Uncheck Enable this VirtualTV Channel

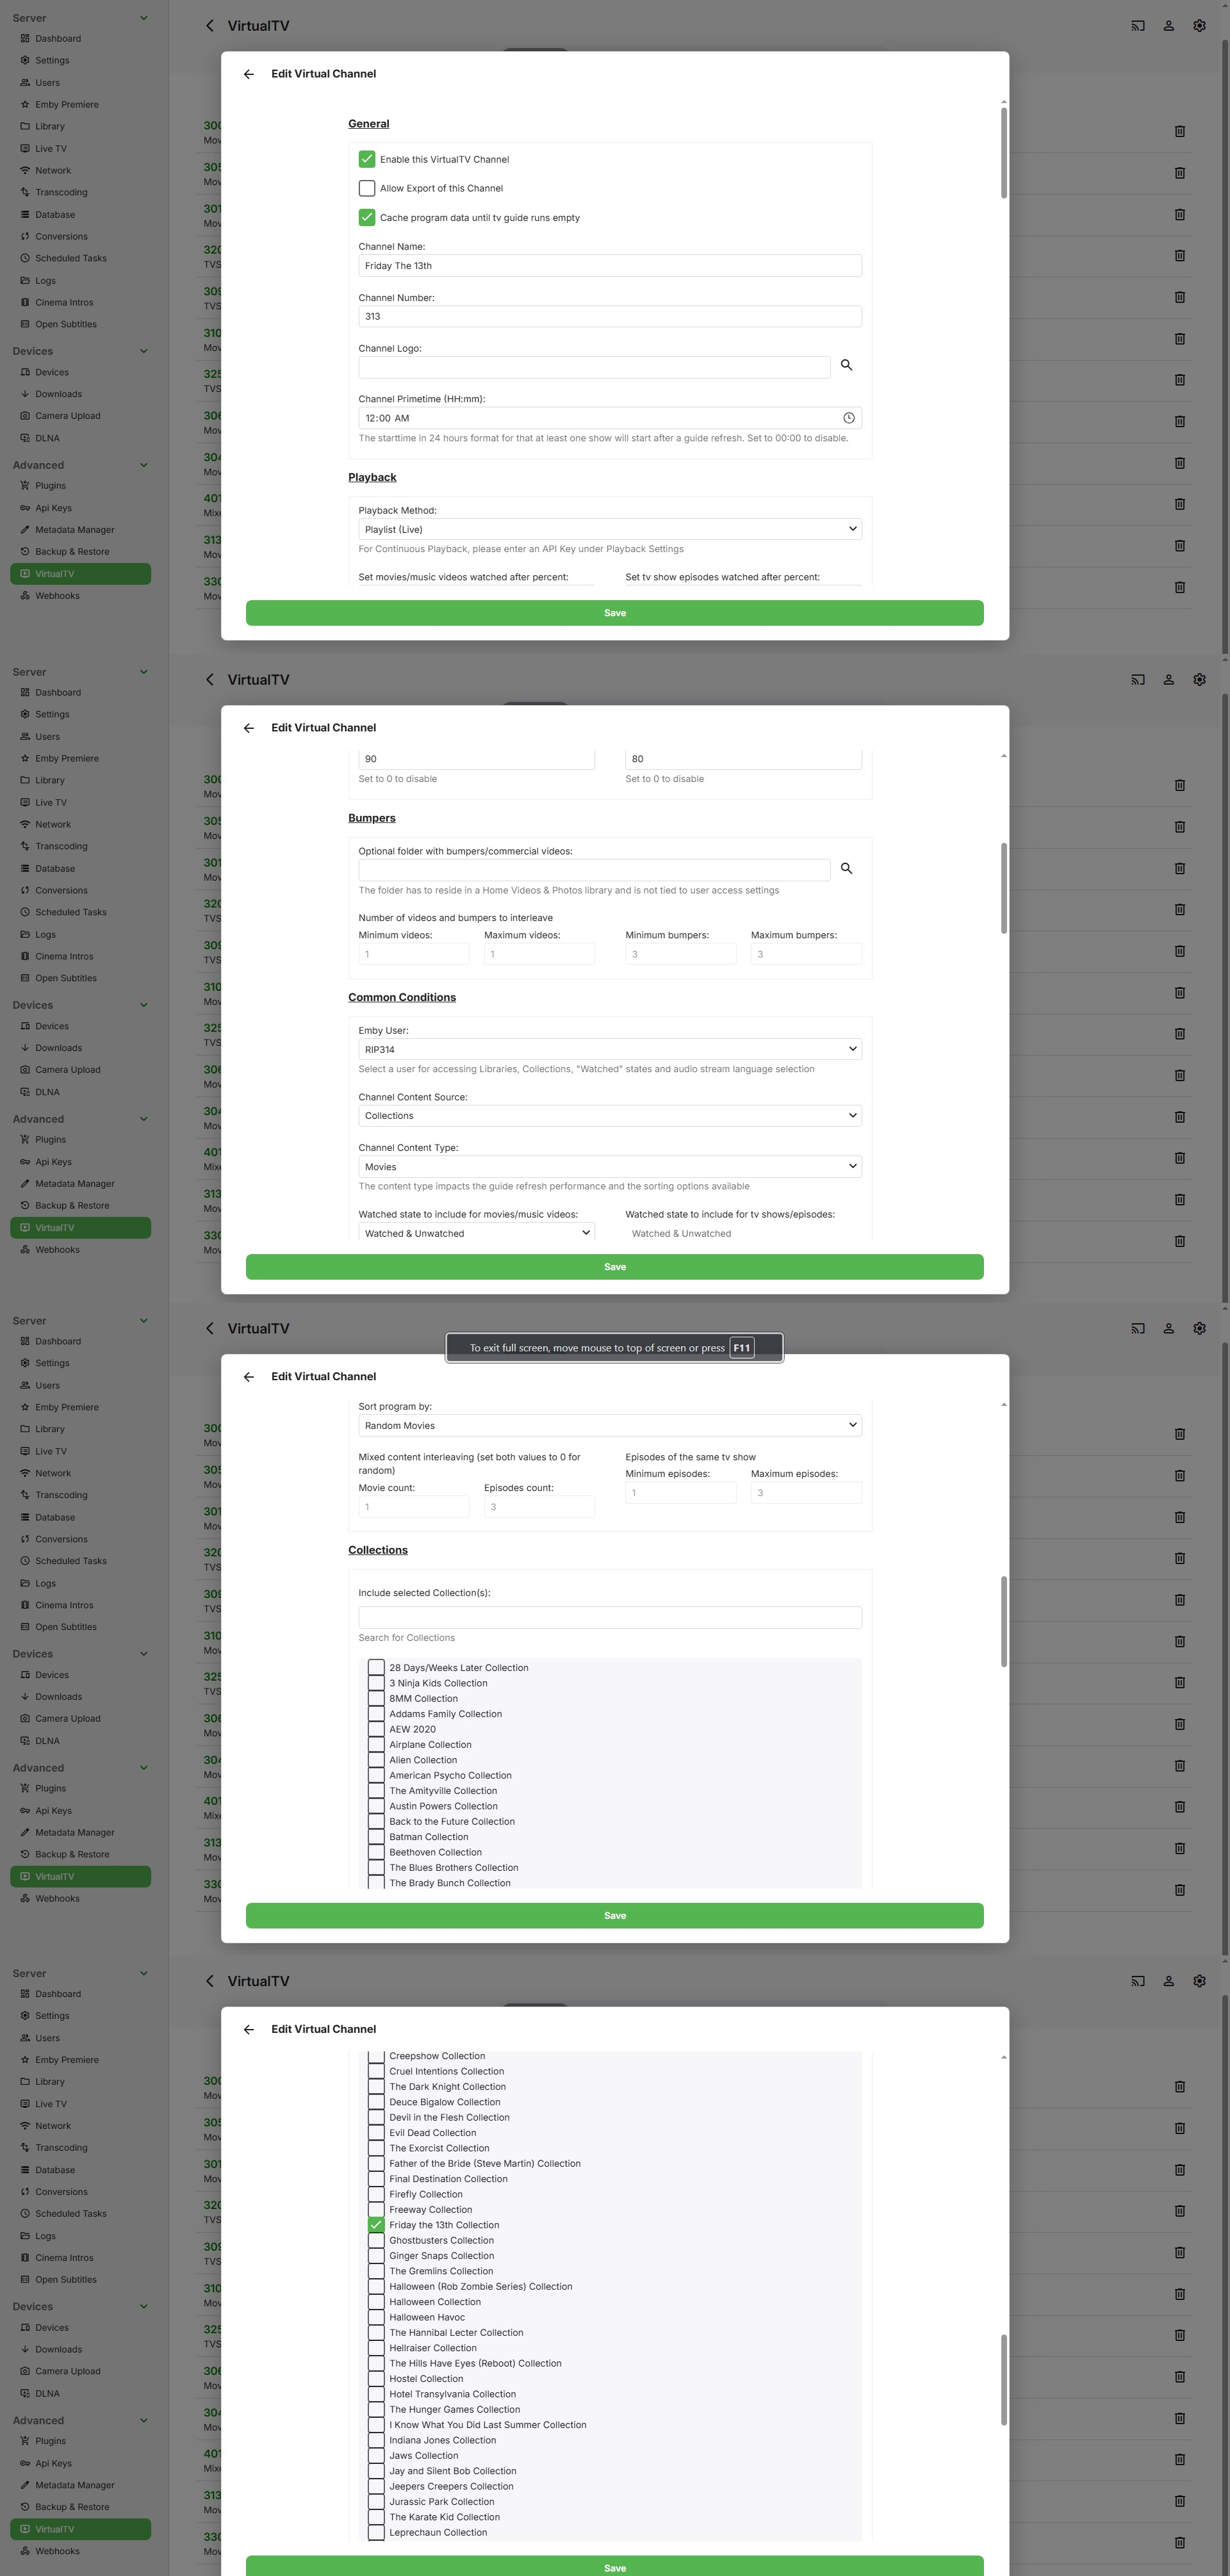coord(367,159)
